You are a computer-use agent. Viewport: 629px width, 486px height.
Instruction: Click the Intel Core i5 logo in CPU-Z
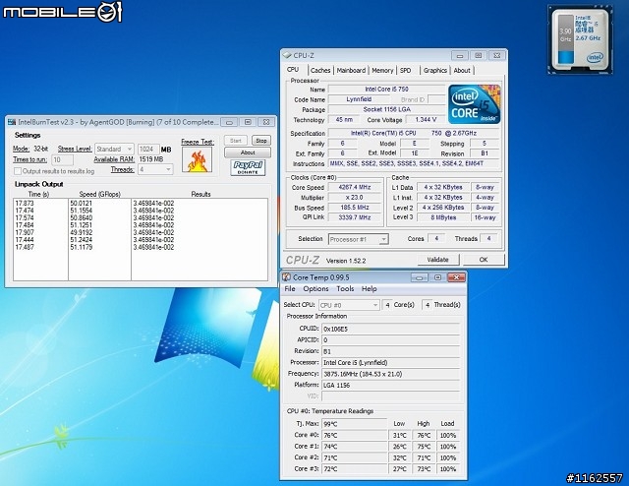point(474,103)
